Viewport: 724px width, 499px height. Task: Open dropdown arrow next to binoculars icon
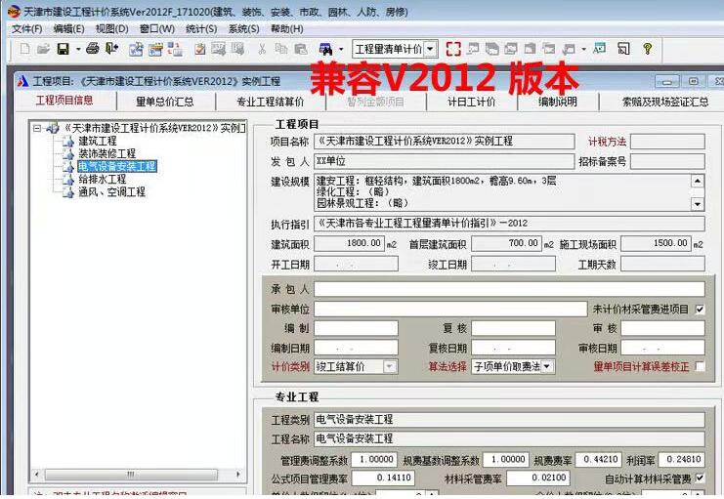pos(341,49)
